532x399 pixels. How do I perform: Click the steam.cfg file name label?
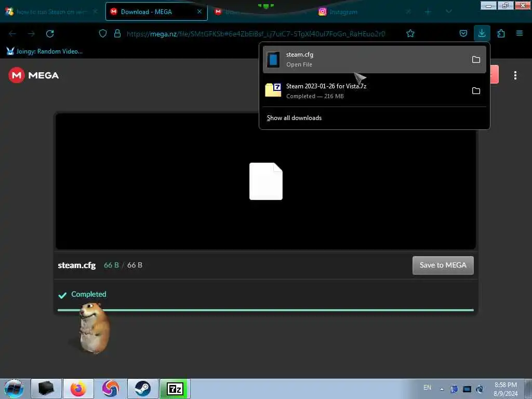pyautogui.click(x=77, y=265)
